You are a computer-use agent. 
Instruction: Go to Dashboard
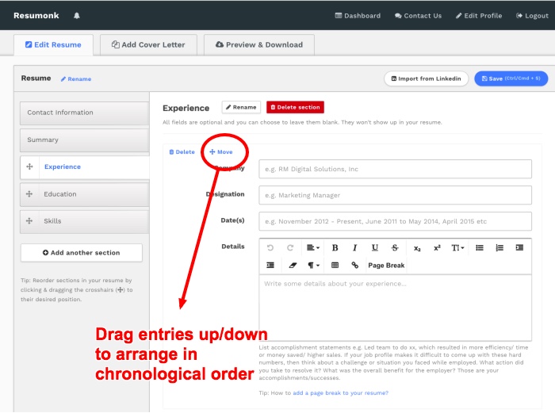358,16
